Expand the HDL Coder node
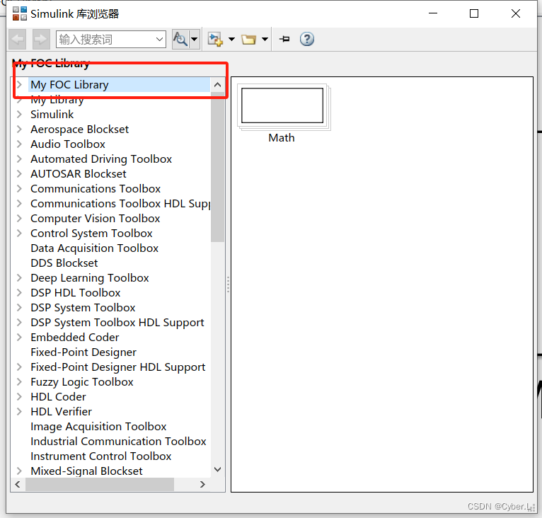 (x=19, y=397)
